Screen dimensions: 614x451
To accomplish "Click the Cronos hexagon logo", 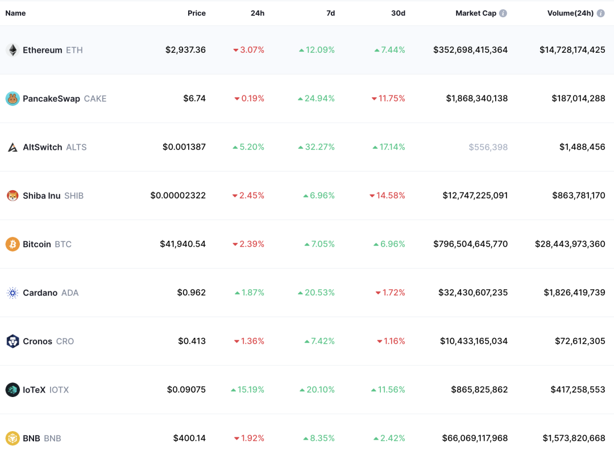I will click(13, 341).
